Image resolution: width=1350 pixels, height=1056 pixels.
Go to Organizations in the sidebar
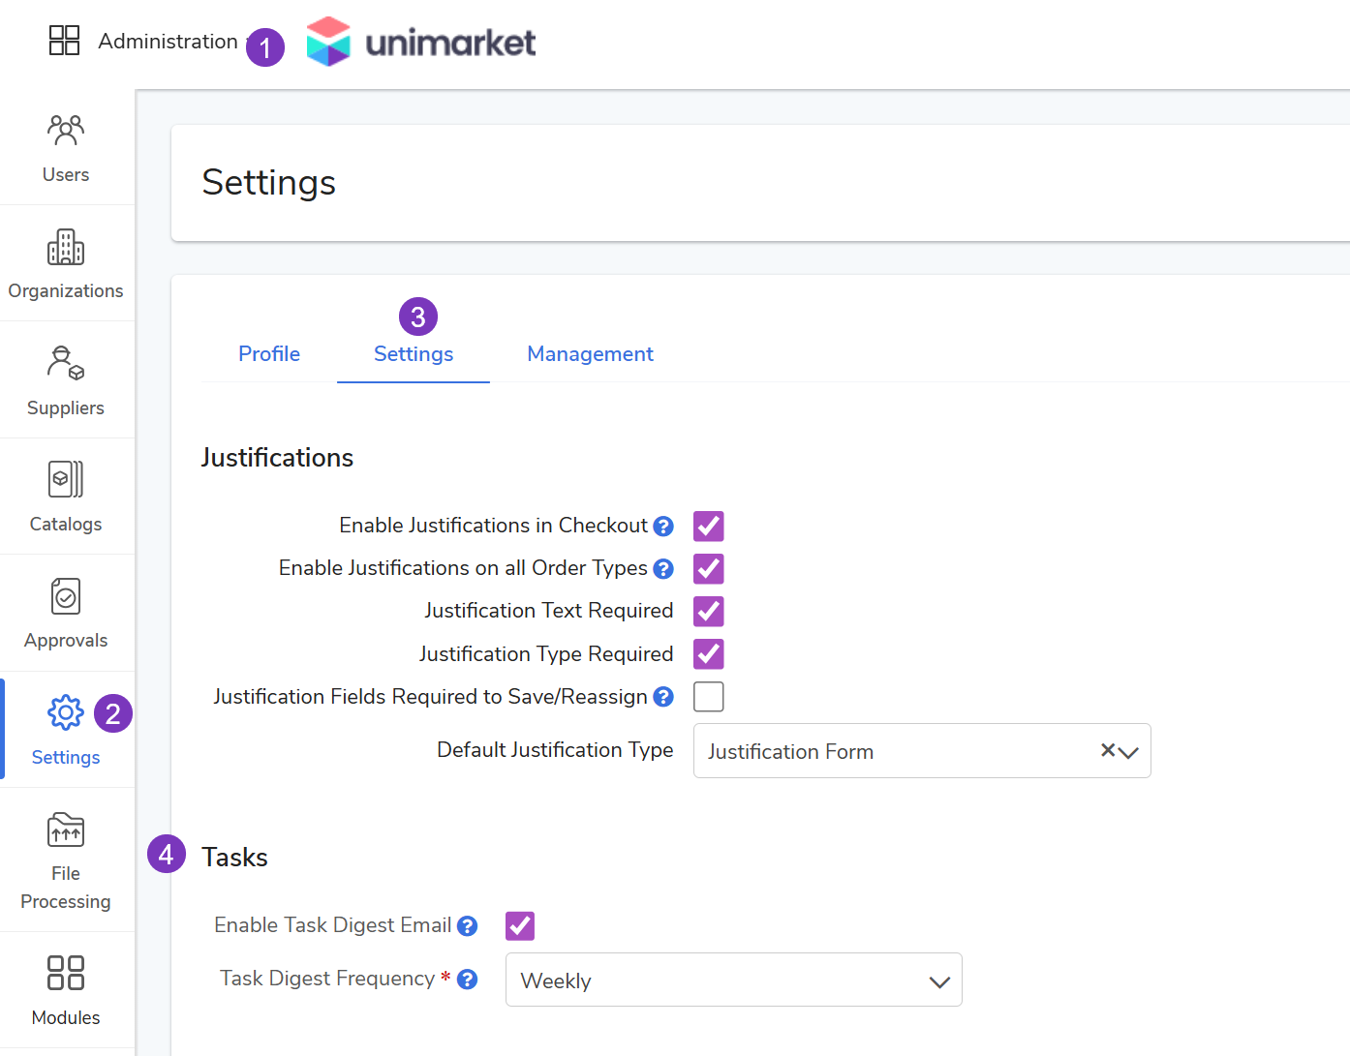[66, 248]
